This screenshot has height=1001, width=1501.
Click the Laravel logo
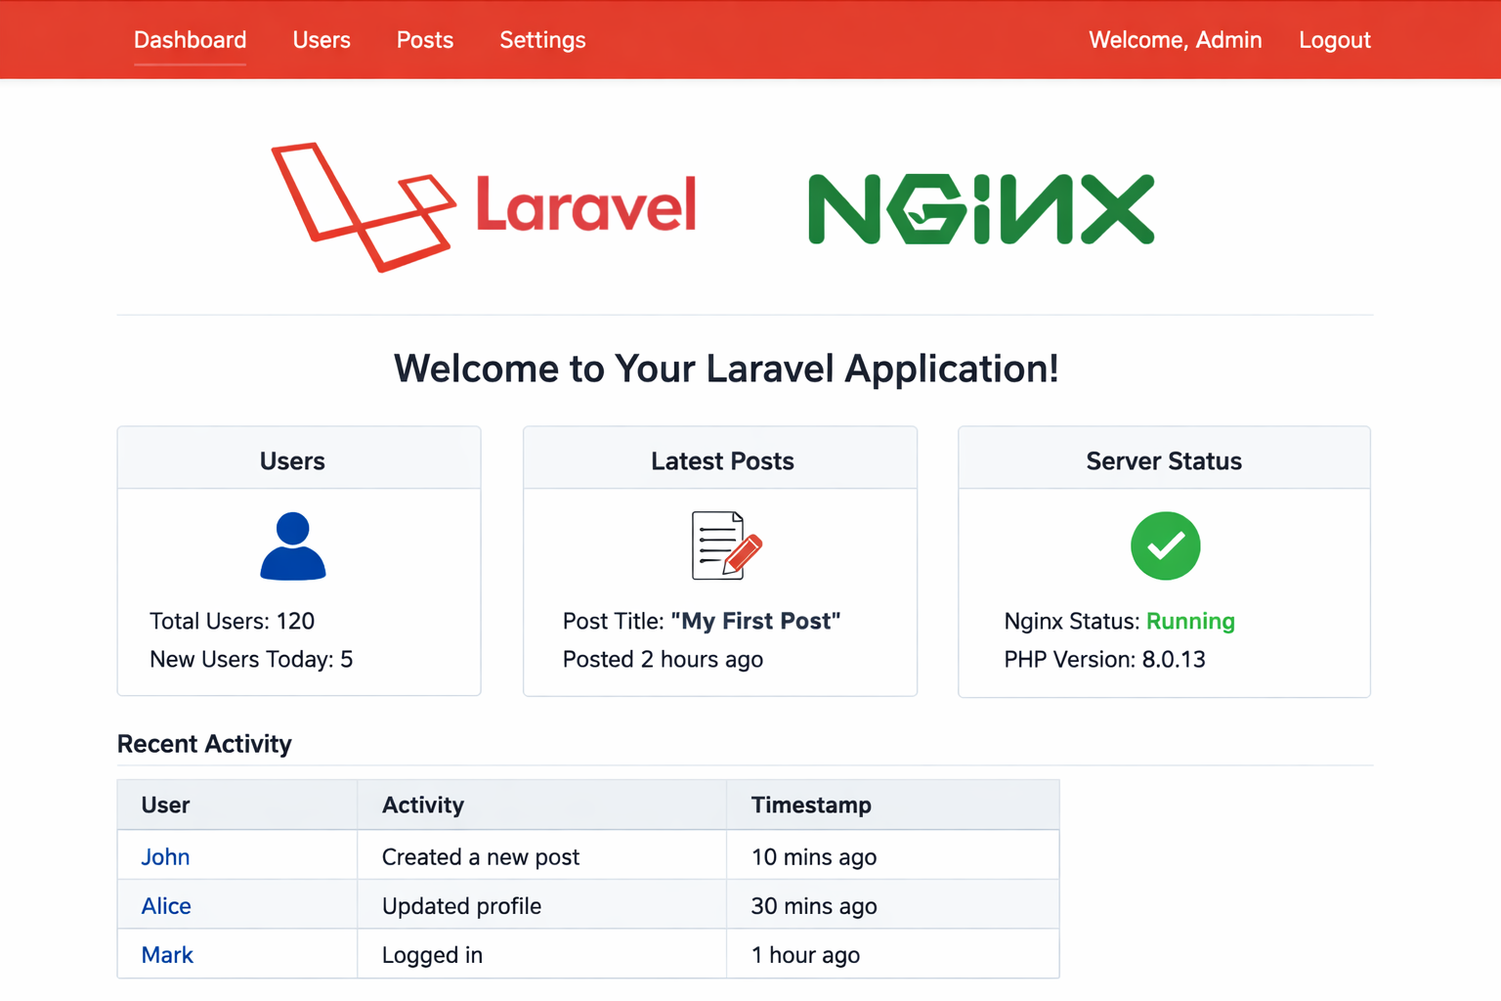pyautogui.click(x=484, y=206)
